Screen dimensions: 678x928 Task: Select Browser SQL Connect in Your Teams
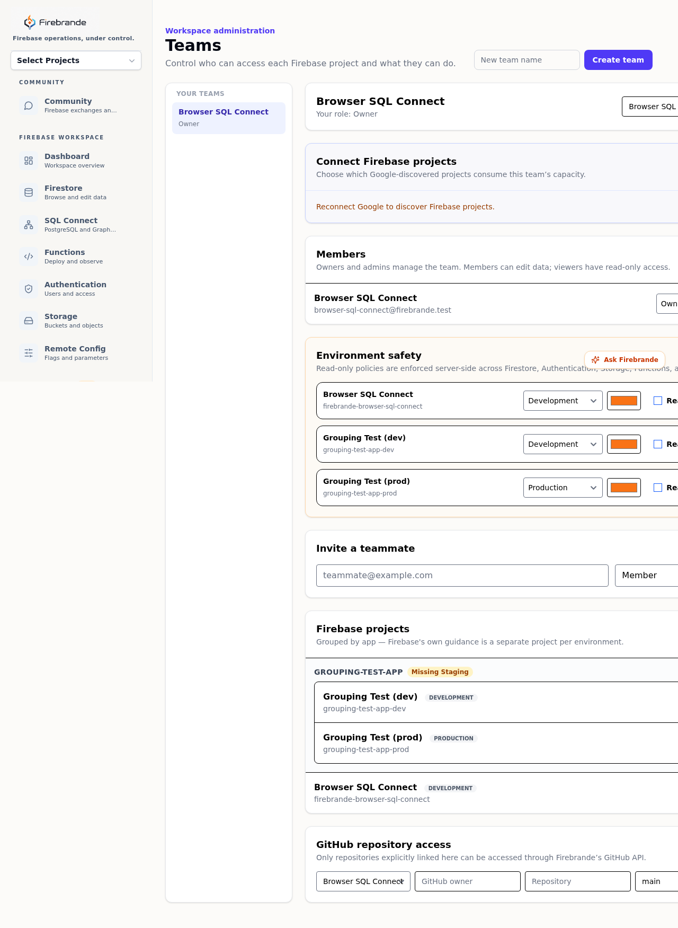coord(229,118)
